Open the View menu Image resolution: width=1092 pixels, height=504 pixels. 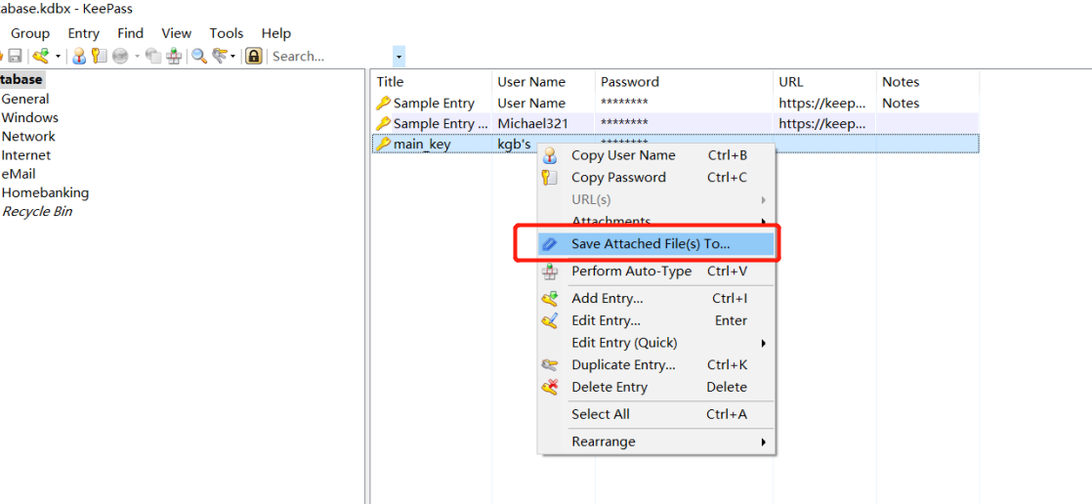[176, 32]
